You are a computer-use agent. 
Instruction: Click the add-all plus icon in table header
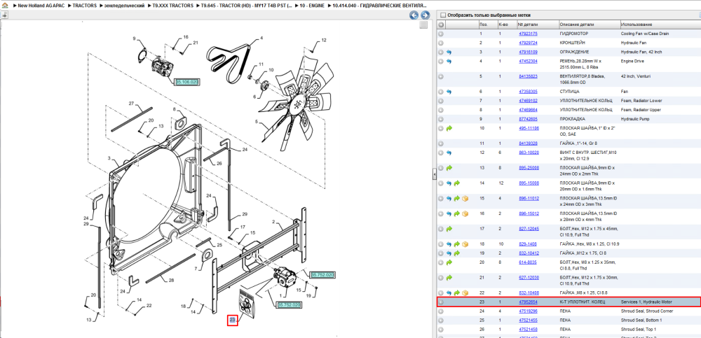441,24
